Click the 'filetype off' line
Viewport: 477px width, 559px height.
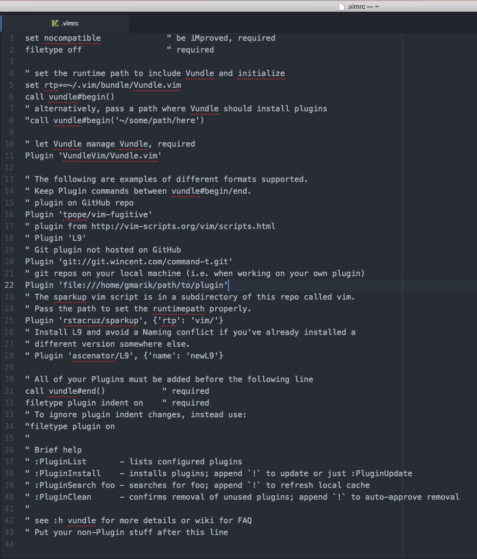[x=53, y=50]
